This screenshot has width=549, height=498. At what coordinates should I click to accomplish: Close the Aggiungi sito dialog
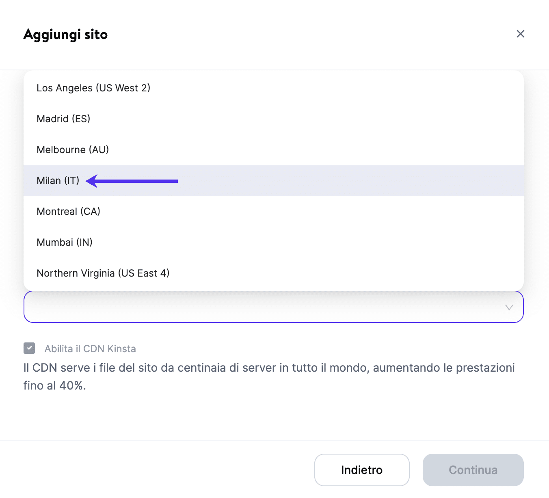tap(520, 34)
